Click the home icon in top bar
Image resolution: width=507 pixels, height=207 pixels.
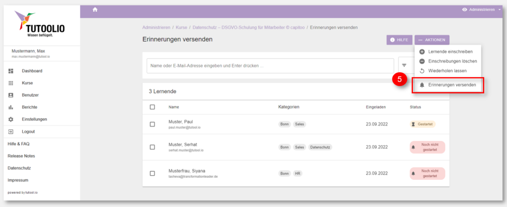(95, 10)
